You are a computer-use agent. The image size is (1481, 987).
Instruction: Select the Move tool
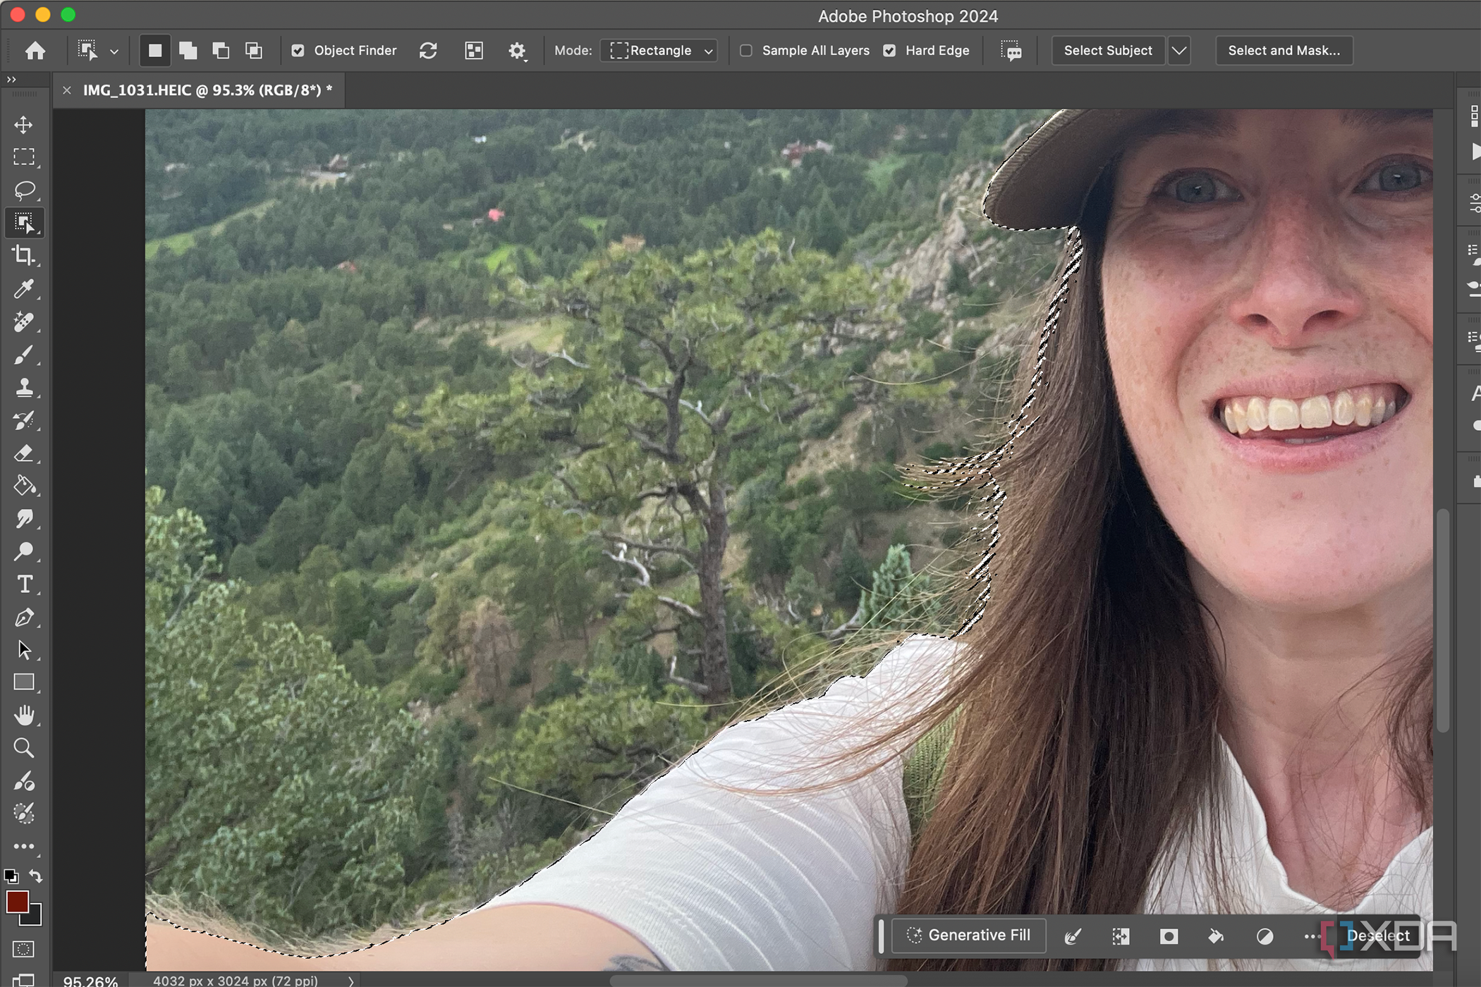pos(23,125)
